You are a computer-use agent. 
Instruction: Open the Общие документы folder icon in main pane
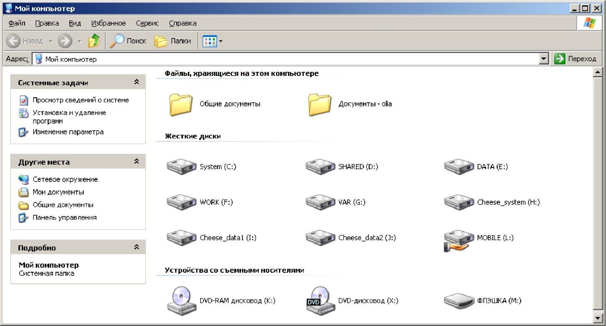pos(181,104)
